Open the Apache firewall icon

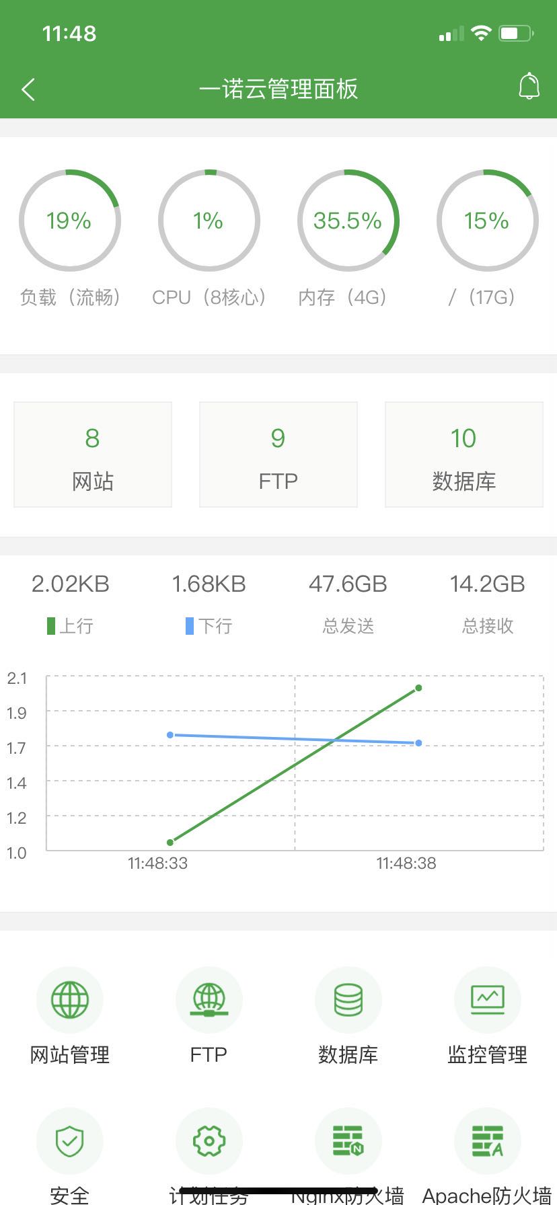coord(487,1140)
